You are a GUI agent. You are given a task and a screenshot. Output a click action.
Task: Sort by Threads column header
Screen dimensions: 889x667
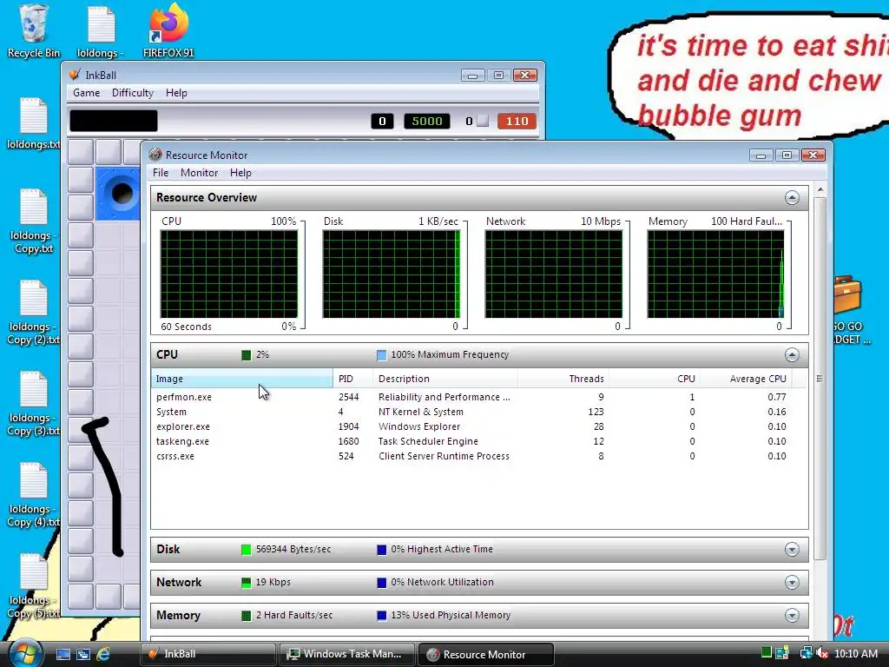(563, 379)
